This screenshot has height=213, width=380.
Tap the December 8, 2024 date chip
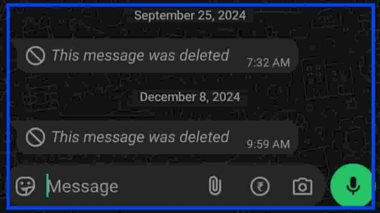click(x=190, y=97)
